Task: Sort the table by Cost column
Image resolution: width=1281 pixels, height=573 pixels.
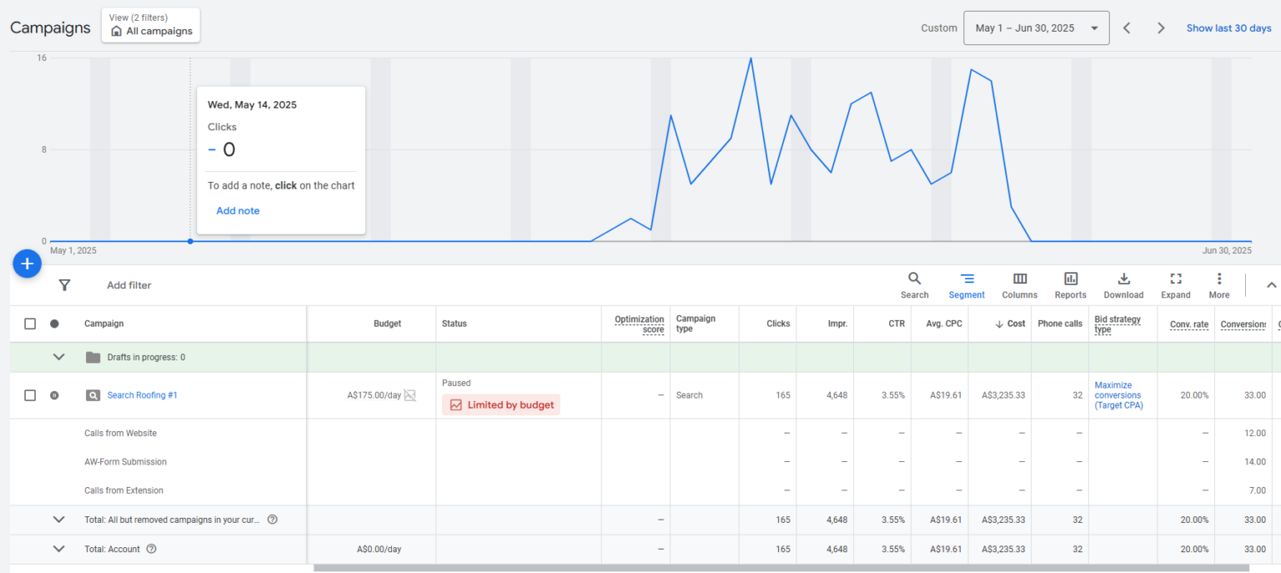Action: (1011, 324)
